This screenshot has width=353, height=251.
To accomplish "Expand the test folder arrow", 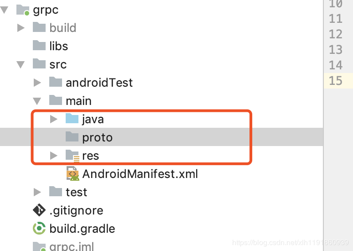I will pyautogui.click(x=37, y=192).
